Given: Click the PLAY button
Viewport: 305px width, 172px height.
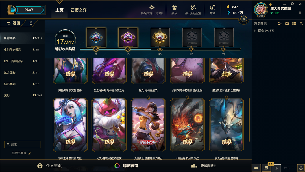Looking at the screenshot, I should (x=29, y=10).
